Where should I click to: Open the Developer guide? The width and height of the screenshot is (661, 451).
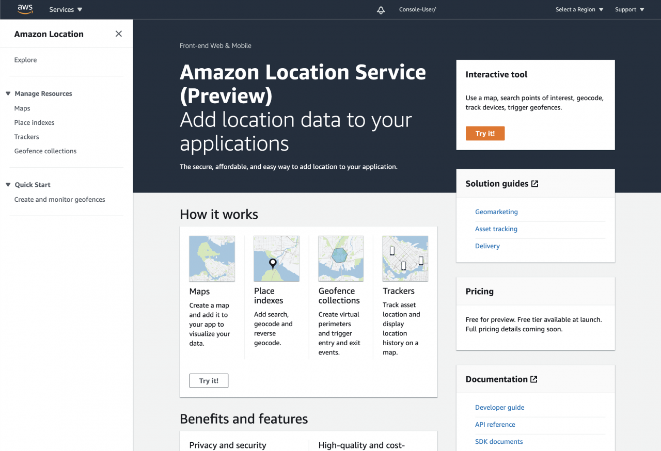(499, 407)
